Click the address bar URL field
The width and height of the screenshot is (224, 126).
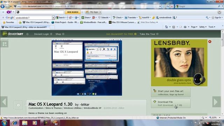pos(87,6)
